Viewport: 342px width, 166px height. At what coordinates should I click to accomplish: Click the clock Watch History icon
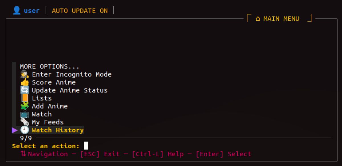[25, 130]
